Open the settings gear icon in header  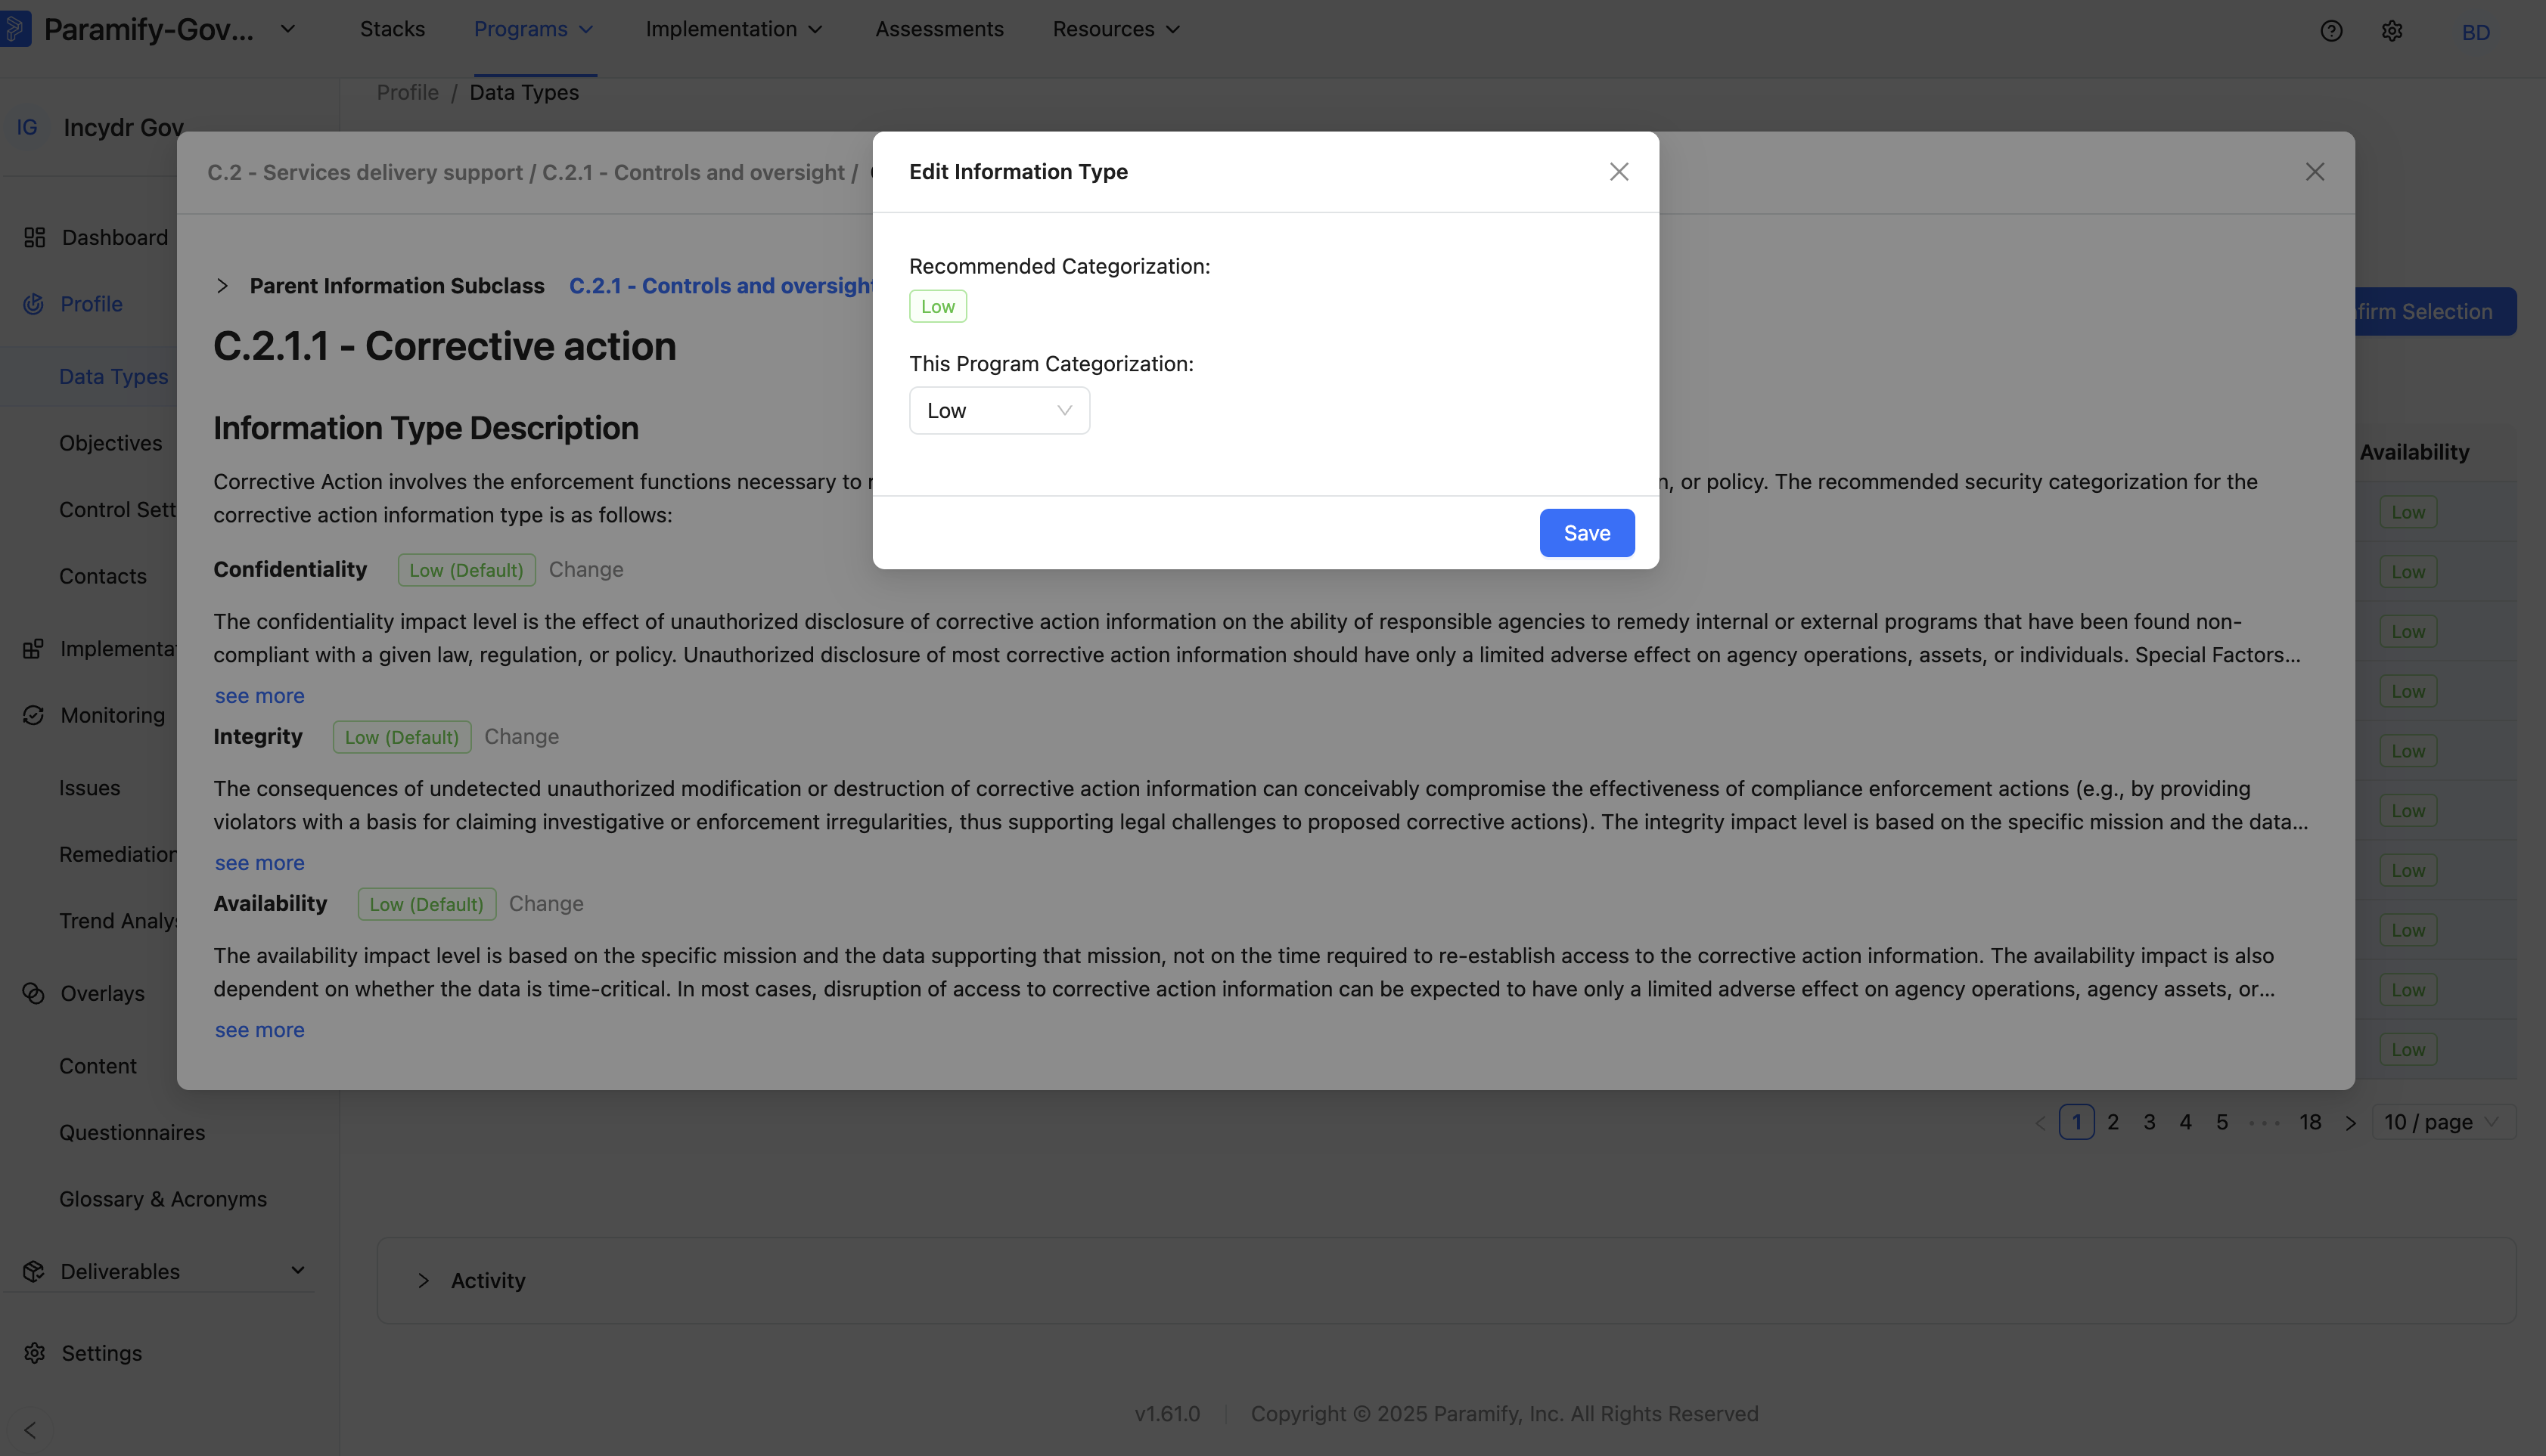tap(2392, 31)
